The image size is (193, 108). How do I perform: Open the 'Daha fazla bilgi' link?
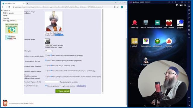point(81,86)
